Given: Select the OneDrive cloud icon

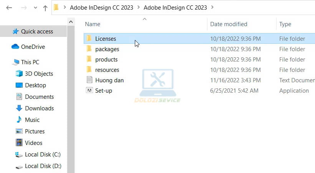Looking at the screenshot, I should point(15,47).
